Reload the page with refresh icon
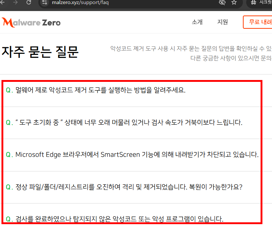This screenshot has height=226, width=272. coord(29,3)
